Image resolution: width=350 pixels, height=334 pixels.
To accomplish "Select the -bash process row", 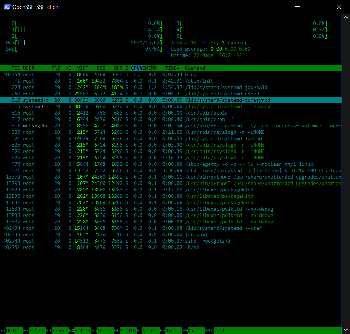I will (171, 248).
